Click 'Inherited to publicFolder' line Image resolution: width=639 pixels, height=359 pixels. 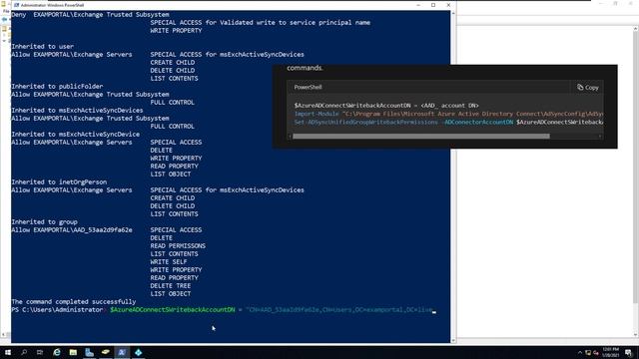click(57, 87)
